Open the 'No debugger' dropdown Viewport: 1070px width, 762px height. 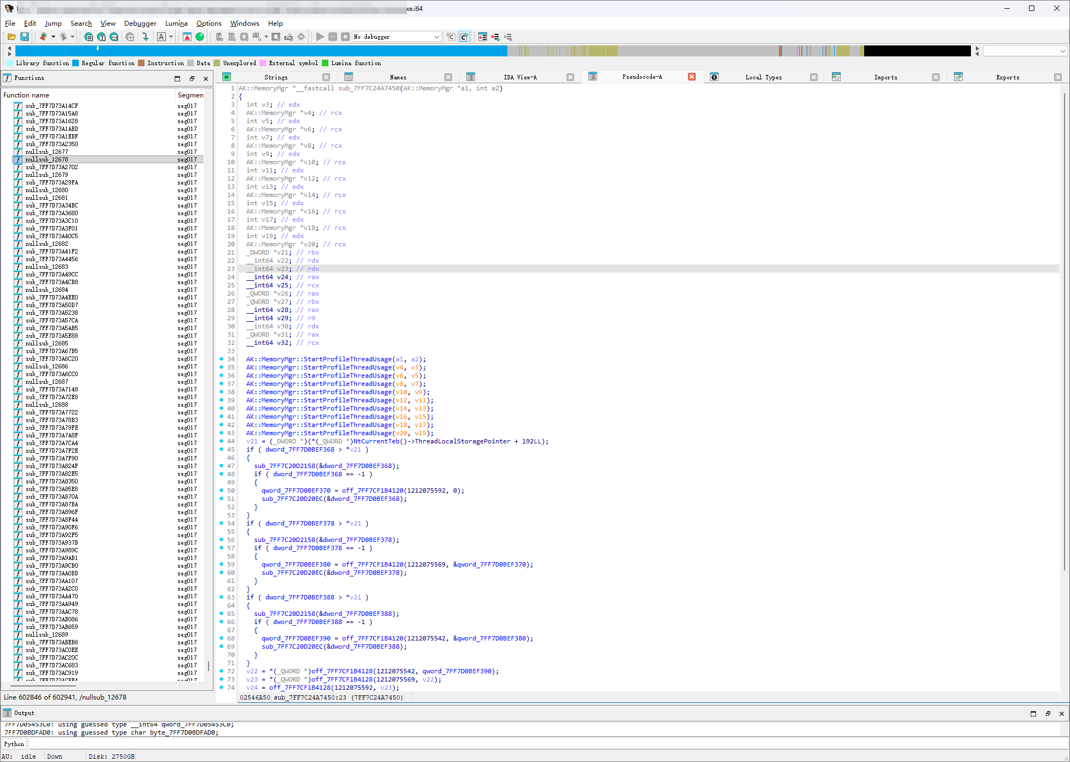click(436, 37)
